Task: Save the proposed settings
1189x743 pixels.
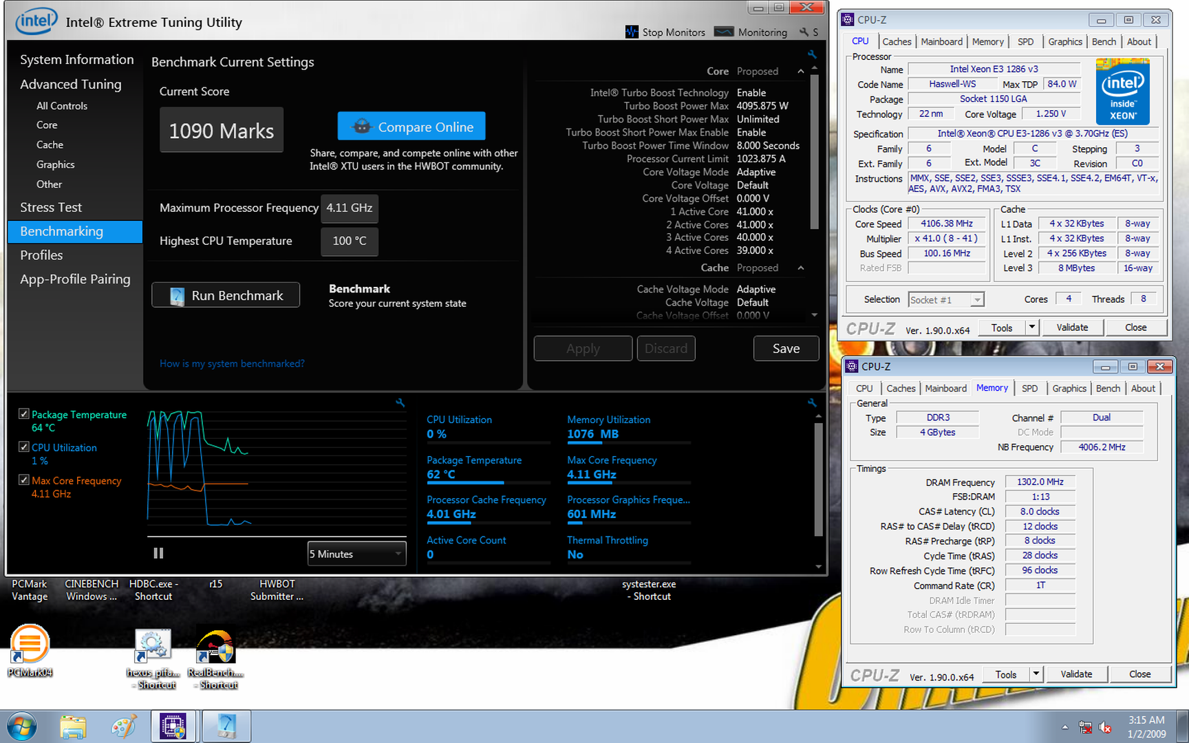Action: 786,349
